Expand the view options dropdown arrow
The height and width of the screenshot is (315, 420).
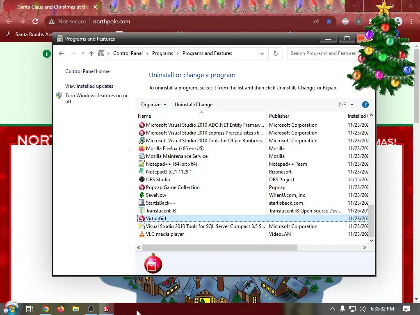tap(352, 105)
